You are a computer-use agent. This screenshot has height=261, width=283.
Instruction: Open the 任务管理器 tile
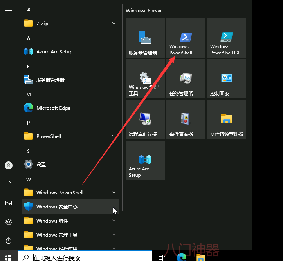186,79
